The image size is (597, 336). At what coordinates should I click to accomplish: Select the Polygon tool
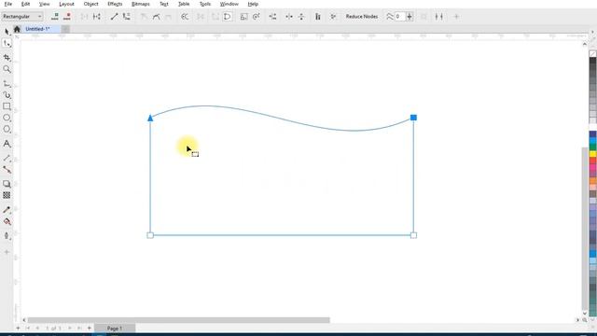[7, 129]
